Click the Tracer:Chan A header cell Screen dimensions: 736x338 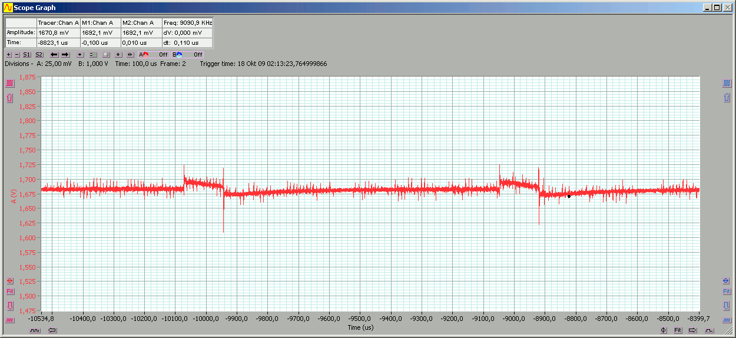click(x=58, y=23)
